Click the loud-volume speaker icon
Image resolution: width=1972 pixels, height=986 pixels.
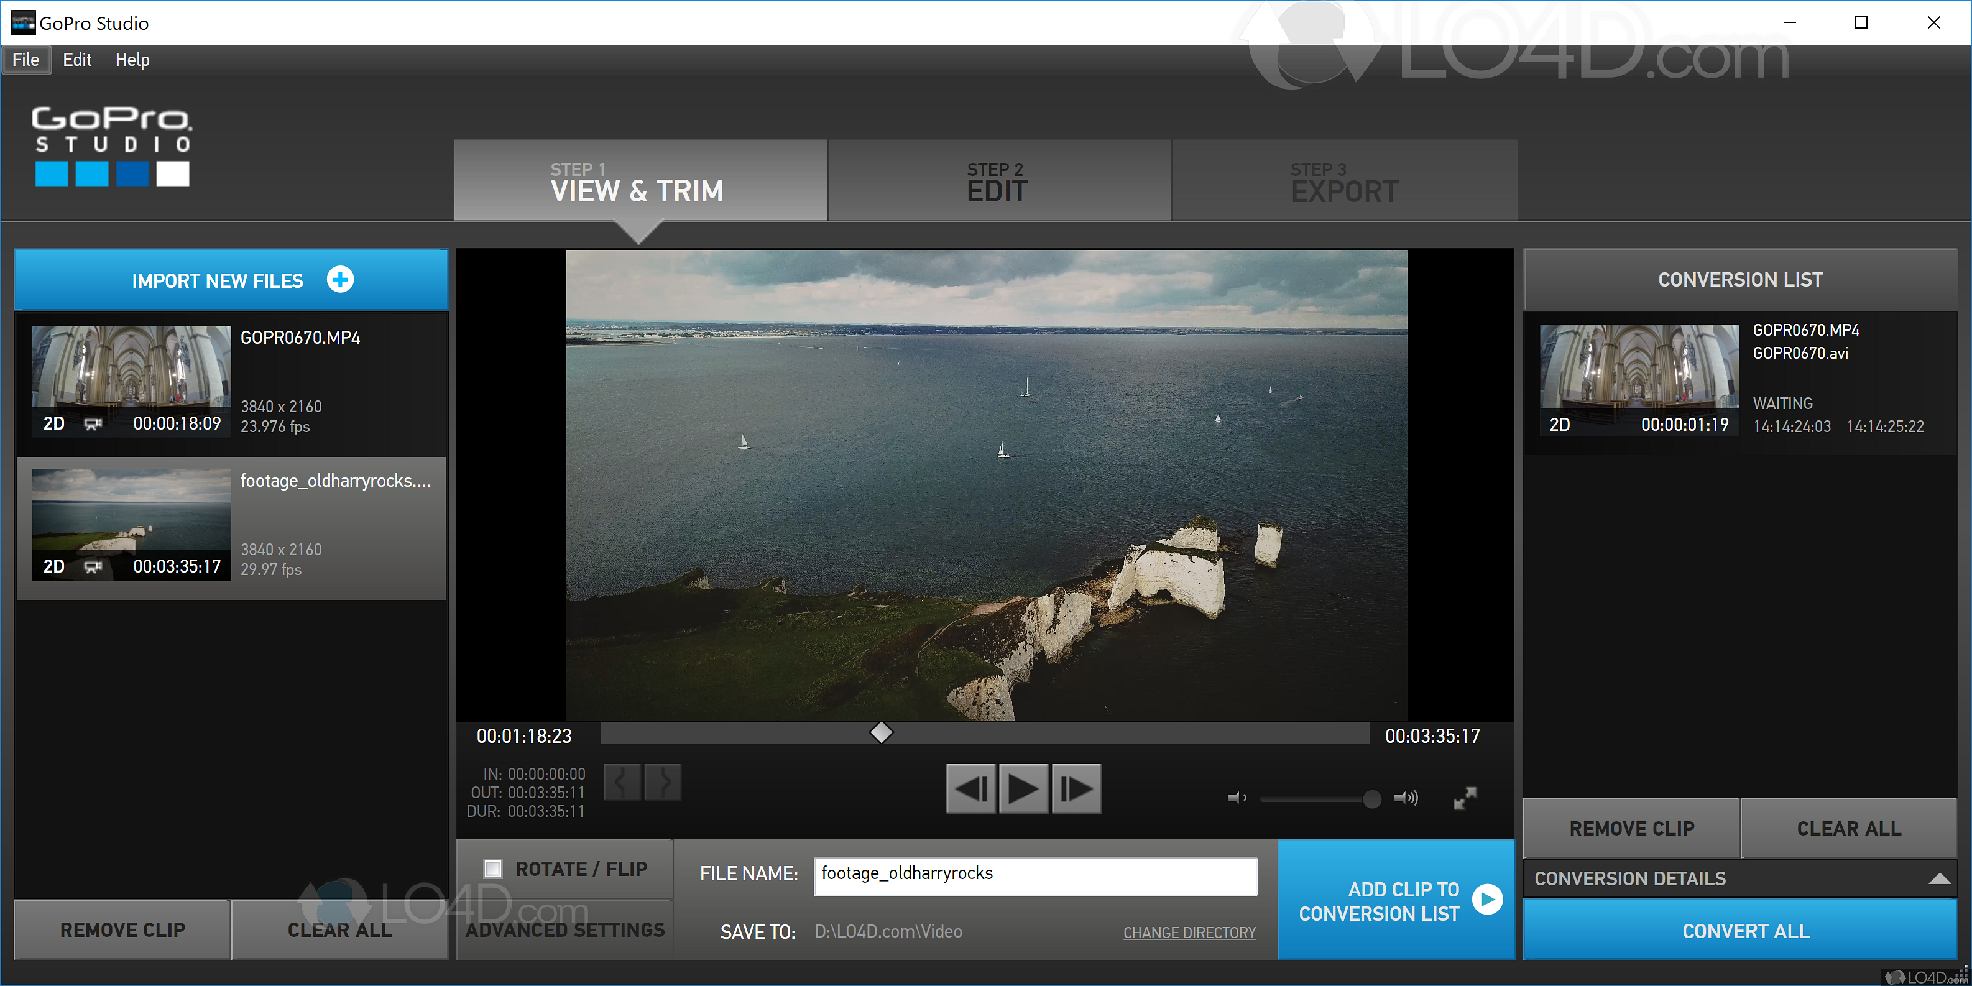pos(1406,798)
